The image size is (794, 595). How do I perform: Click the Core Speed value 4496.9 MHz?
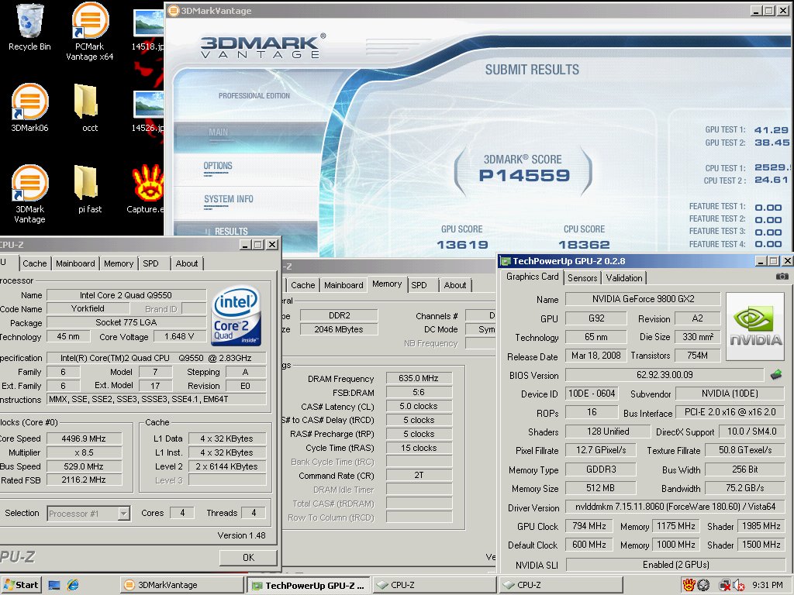[x=84, y=439]
